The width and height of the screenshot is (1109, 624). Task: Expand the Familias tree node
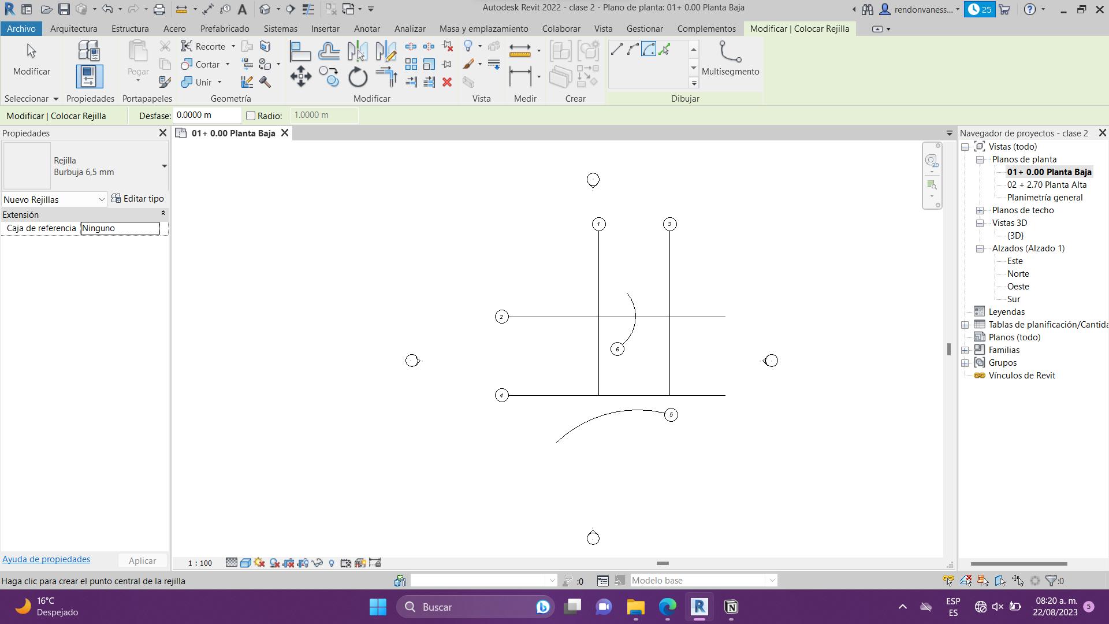[965, 350]
